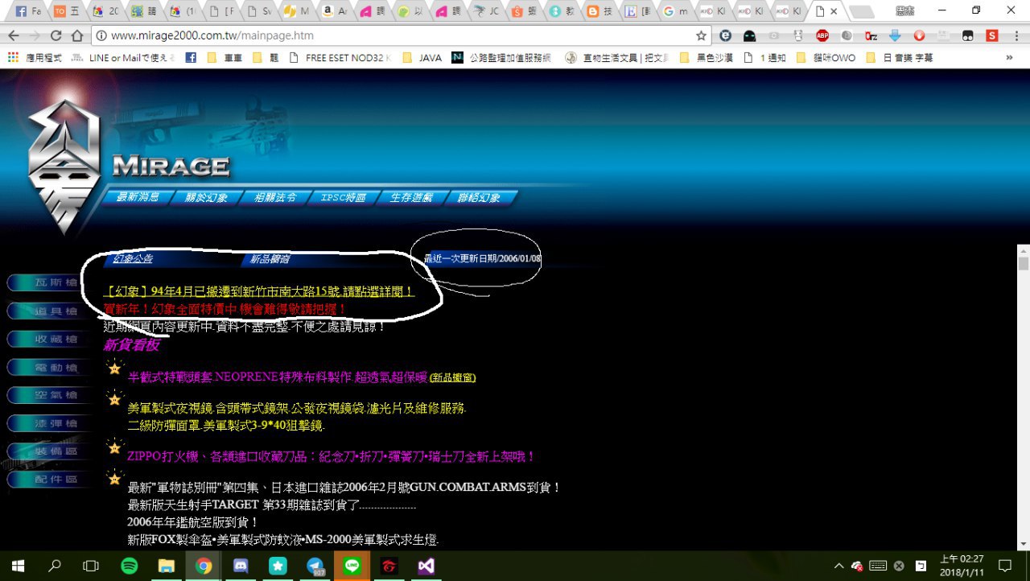Open Spotify from the taskbar
The height and width of the screenshot is (581, 1030).
pyautogui.click(x=129, y=566)
